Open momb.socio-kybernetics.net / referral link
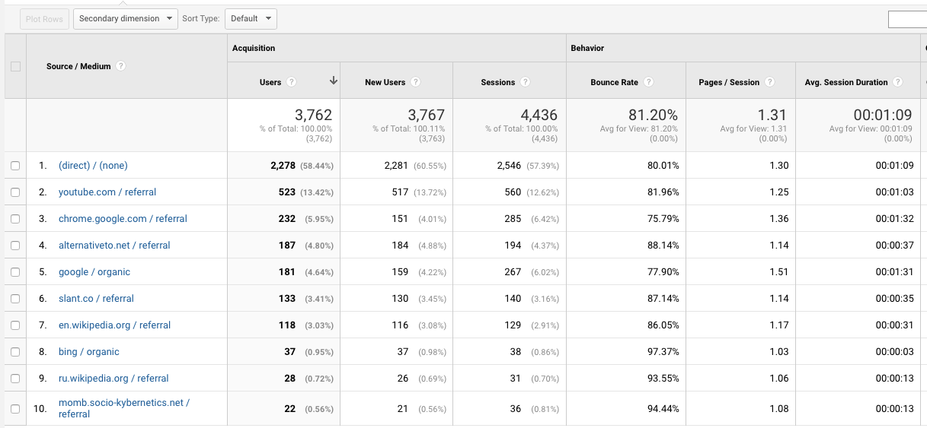This screenshot has height=428, width=927. [x=124, y=408]
